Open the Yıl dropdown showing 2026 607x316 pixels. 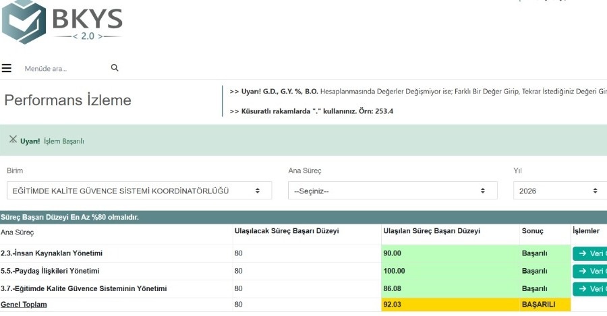coord(560,191)
